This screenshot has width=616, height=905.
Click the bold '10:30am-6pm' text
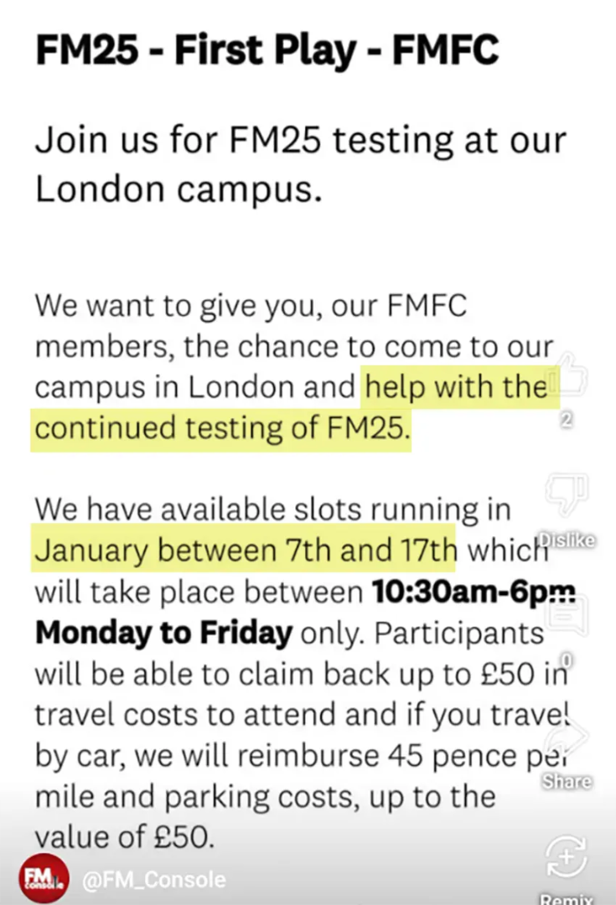point(474,592)
